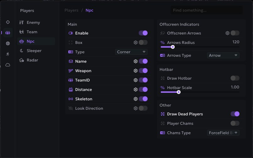Focus the Find something search field
This screenshot has height=158, width=253.
coord(206,10)
